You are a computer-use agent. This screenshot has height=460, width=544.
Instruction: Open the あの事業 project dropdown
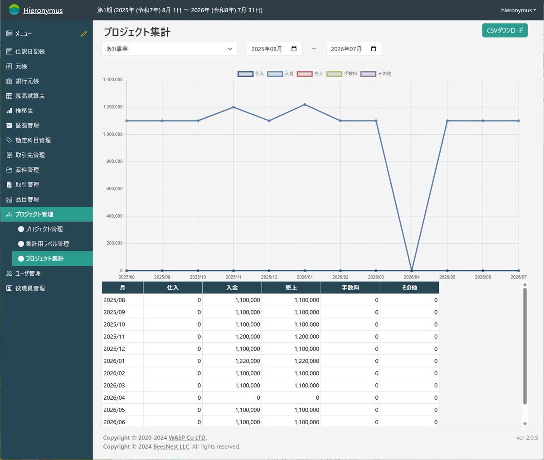point(170,49)
